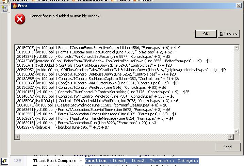Click the Error dialog title bar icon
The width and height of the screenshot is (244, 166).
click(x=15, y=6)
